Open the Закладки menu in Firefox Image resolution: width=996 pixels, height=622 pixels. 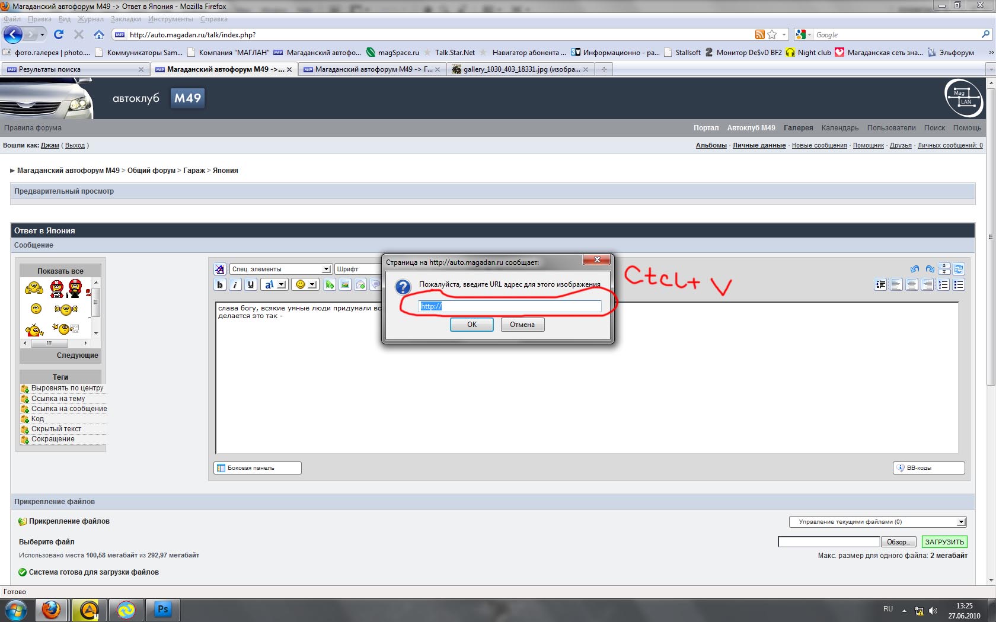pos(126,19)
